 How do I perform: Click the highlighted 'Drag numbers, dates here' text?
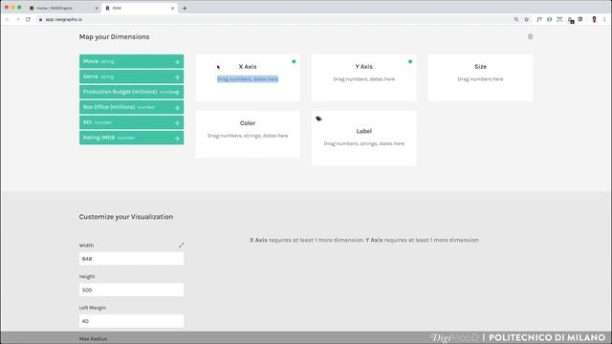click(x=248, y=78)
